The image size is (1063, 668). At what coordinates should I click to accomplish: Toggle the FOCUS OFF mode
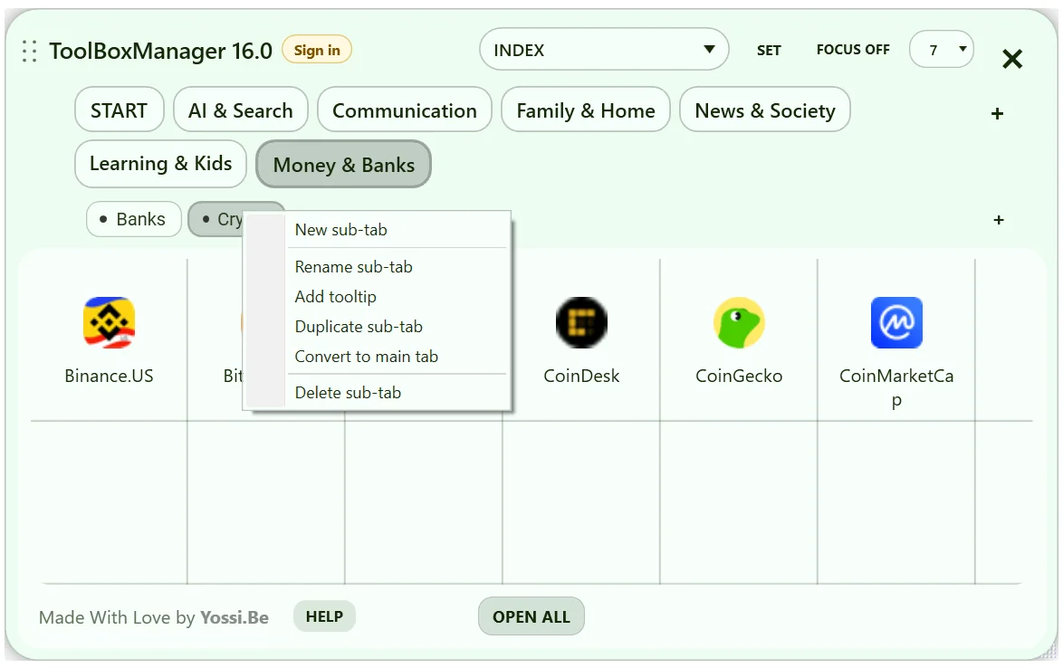[x=853, y=50]
